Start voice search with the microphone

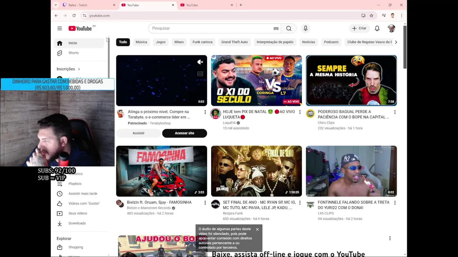click(306, 28)
